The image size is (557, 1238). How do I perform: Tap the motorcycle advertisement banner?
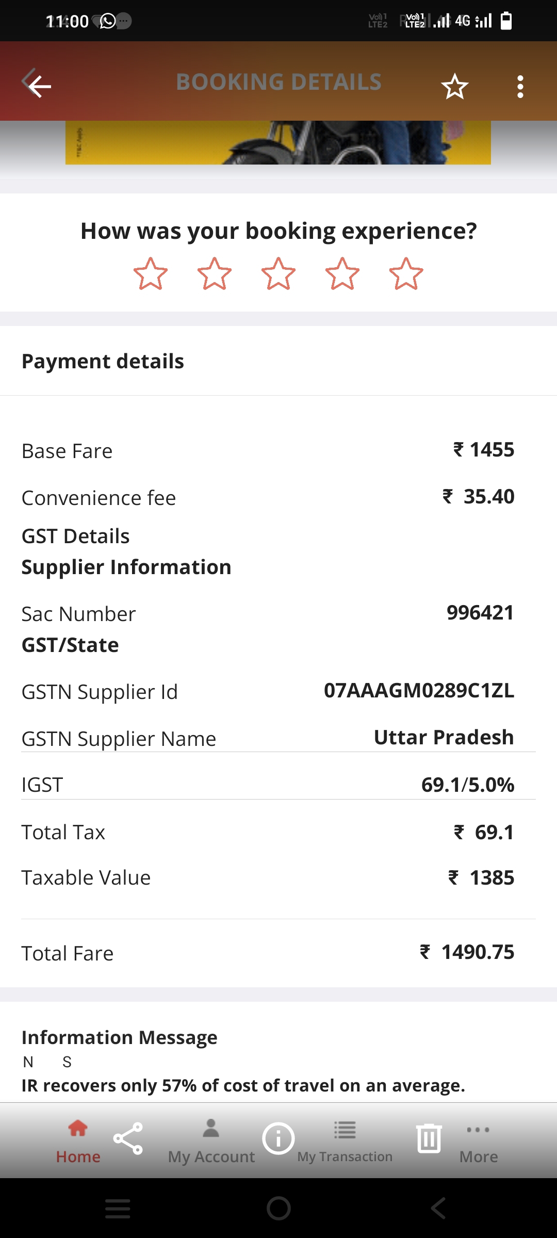pos(278,142)
